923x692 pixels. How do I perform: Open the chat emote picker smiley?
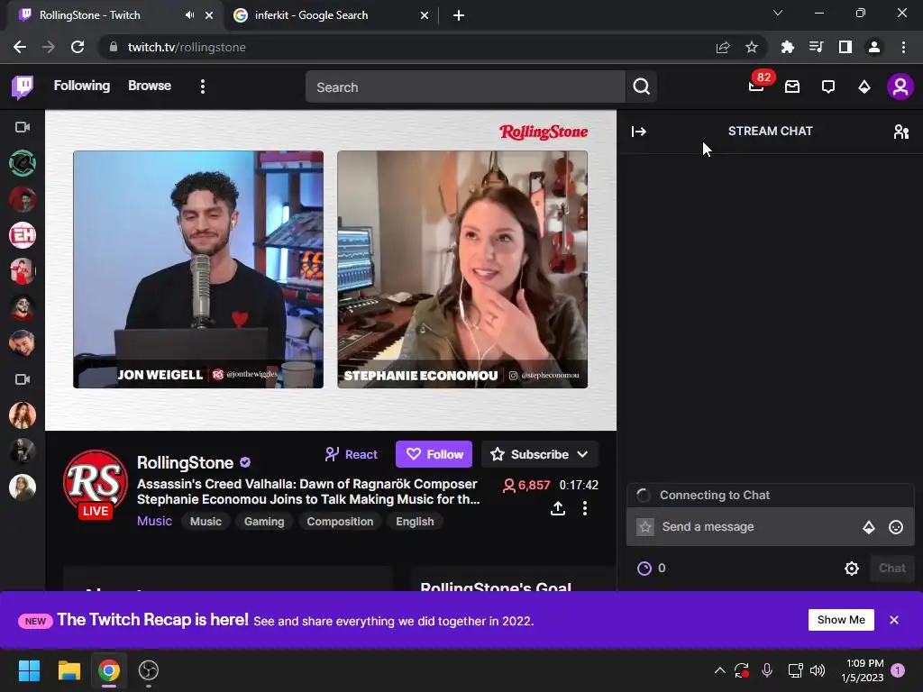pyautogui.click(x=896, y=527)
